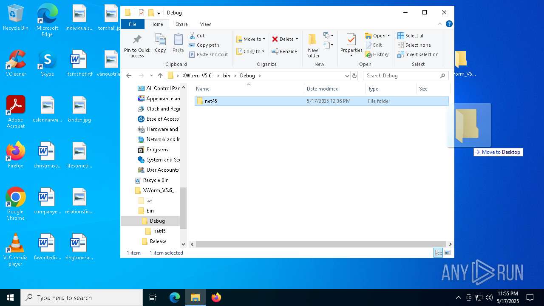
Task: Switch to the Share tab
Action: 181,24
